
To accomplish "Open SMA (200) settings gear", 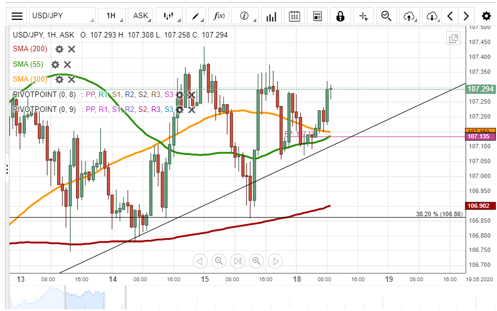I will click(x=60, y=49).
